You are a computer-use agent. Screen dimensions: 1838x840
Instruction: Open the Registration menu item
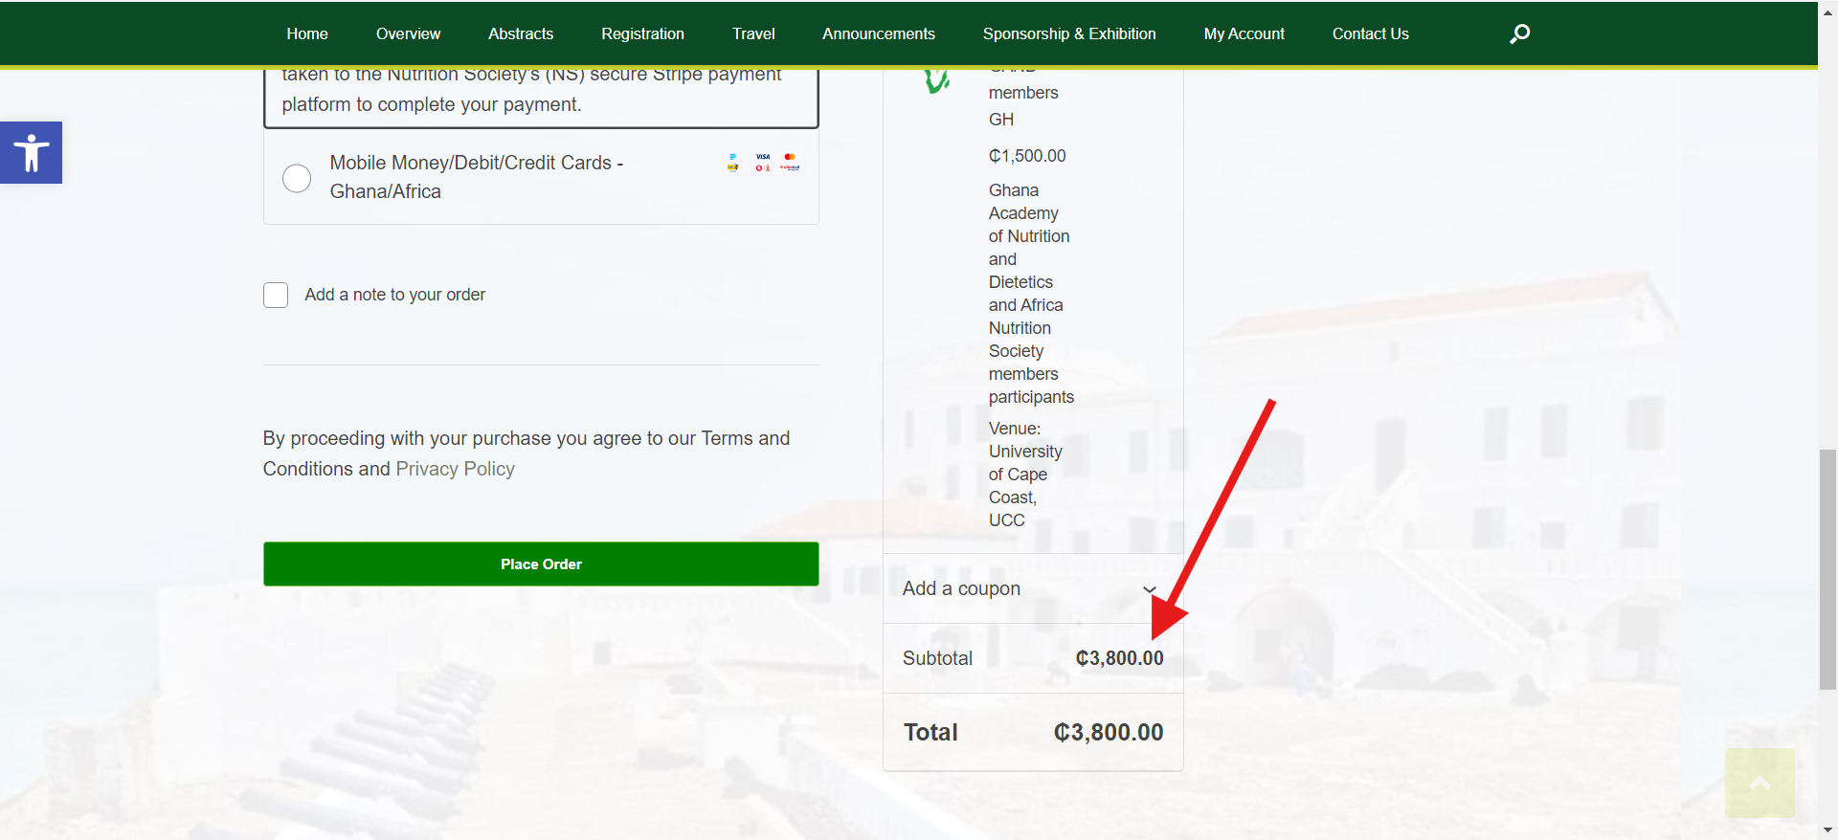click(642, 33)
